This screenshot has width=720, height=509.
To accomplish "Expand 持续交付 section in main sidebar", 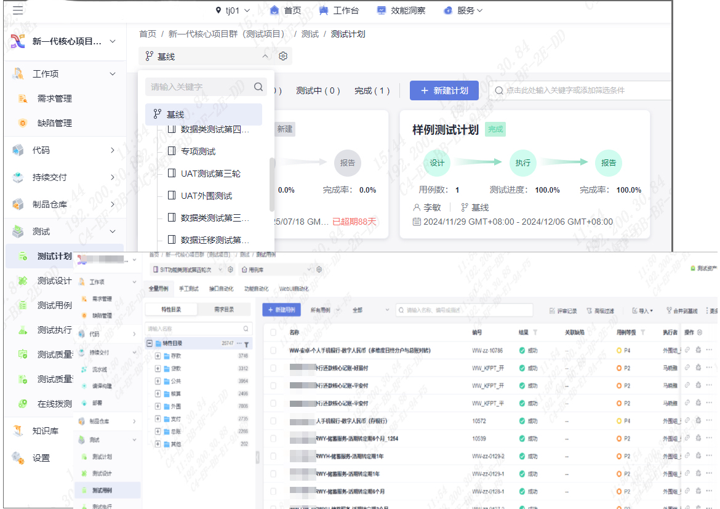I will (x=113, y=177).
